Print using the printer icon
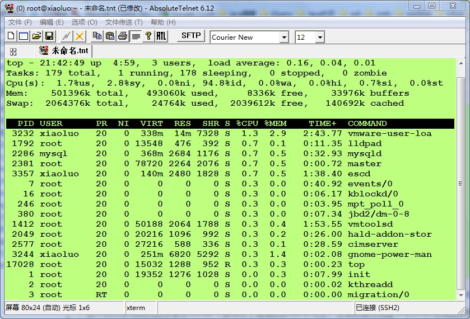This screenshot has height=319, width=470. point(123,36)
